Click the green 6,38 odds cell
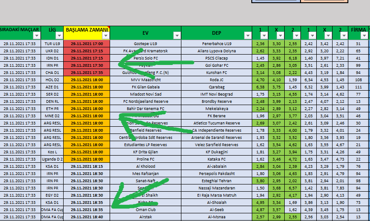 [x=260, y=87]
